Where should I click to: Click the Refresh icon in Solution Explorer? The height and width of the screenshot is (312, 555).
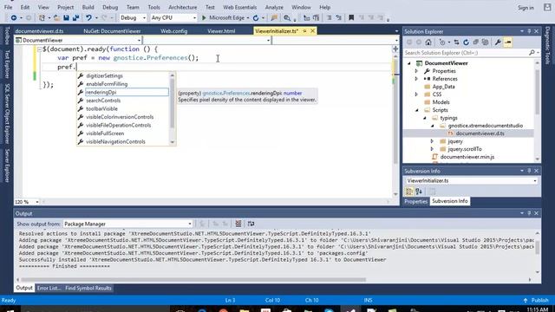tap(467, 42)
